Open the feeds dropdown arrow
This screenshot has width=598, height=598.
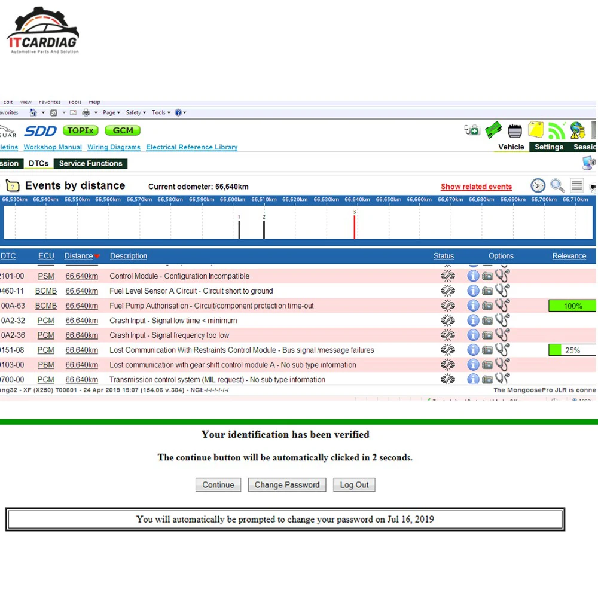coord(64,112)
